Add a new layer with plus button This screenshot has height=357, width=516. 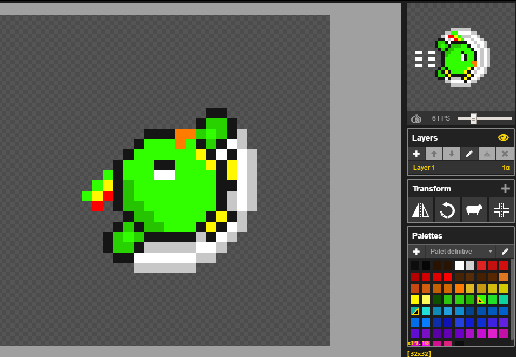416,154
